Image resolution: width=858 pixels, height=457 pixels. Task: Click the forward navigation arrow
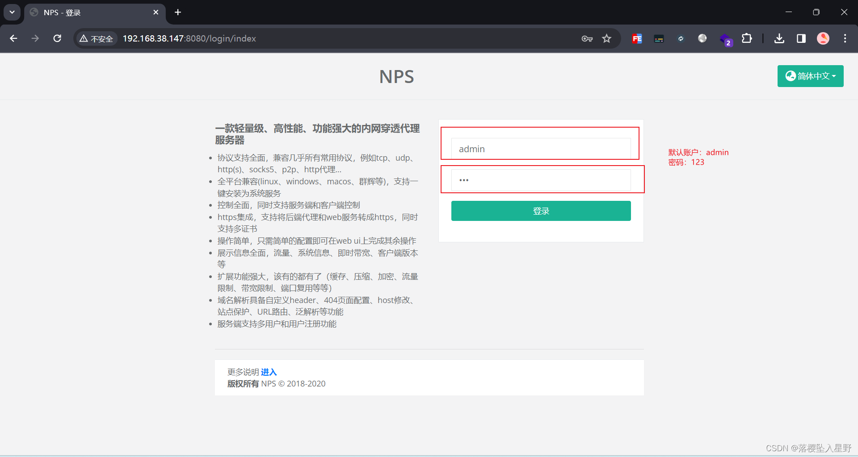(35, 38)
